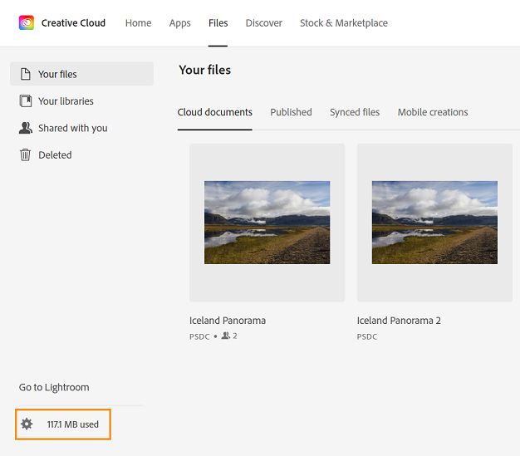The image size is (520, 456).
Task: Go to the Apps section
Action: pyautogui.click(x=179, y=23)
